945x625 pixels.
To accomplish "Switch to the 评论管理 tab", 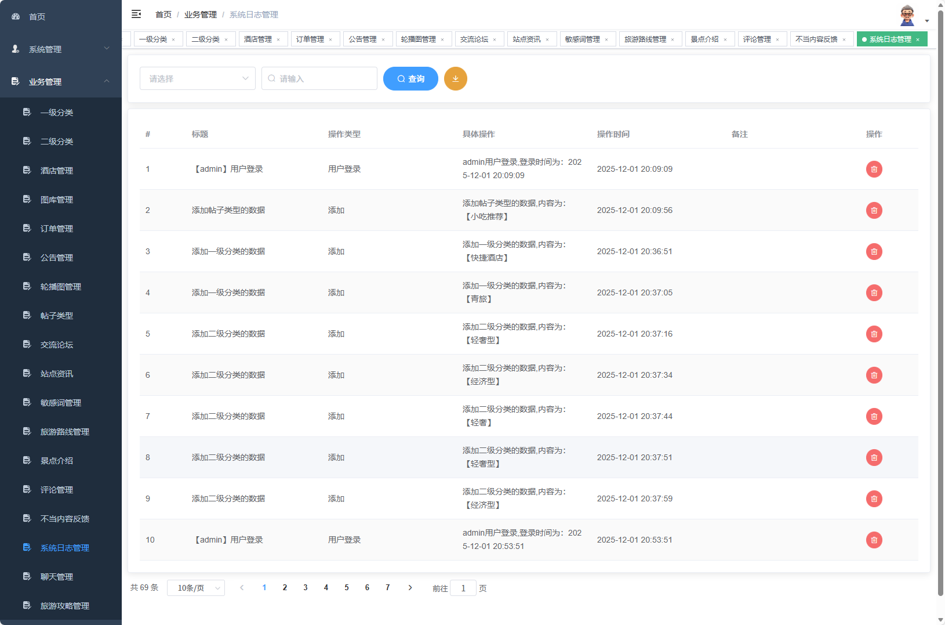I will [758, 39].
